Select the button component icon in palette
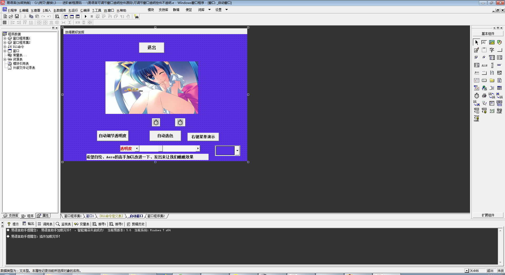This screenshot has height=275, width=505. 499,50
